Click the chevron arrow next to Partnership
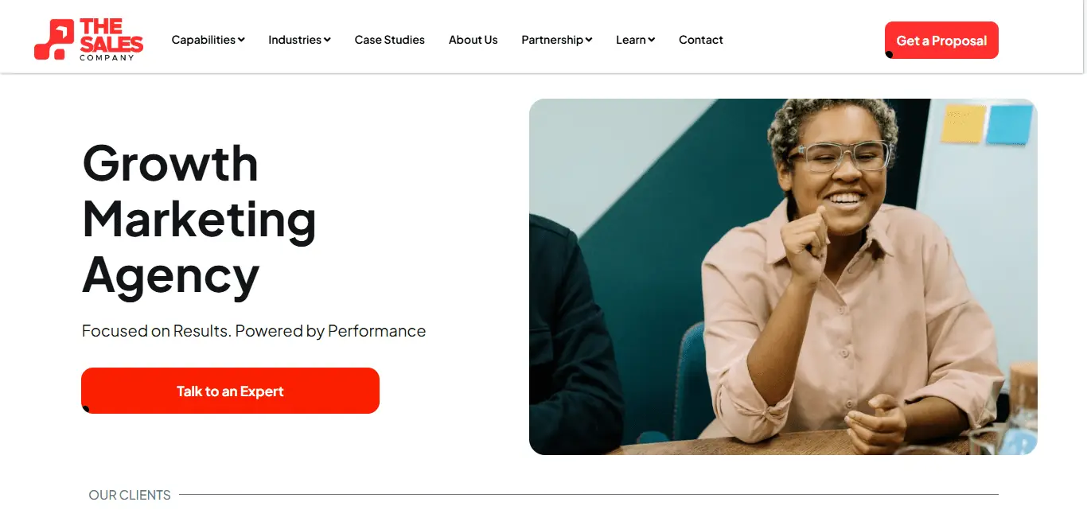Screen dimensions: 1087x510 coord(589,40)
